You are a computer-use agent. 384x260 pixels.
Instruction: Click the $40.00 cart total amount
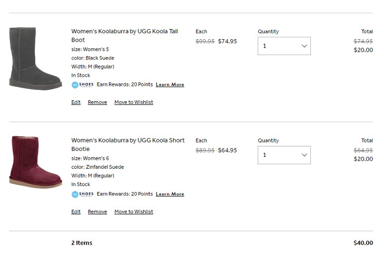coord(363,243)
